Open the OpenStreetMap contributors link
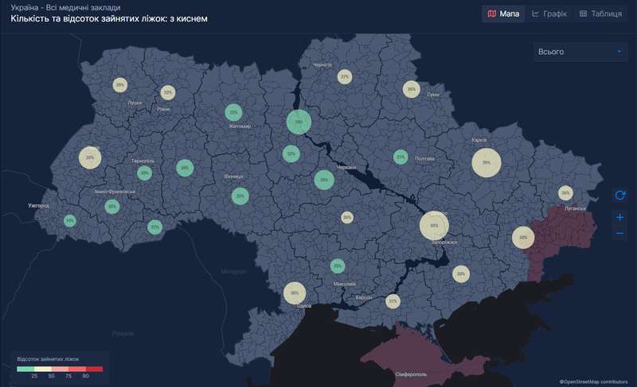 (597, 382)
